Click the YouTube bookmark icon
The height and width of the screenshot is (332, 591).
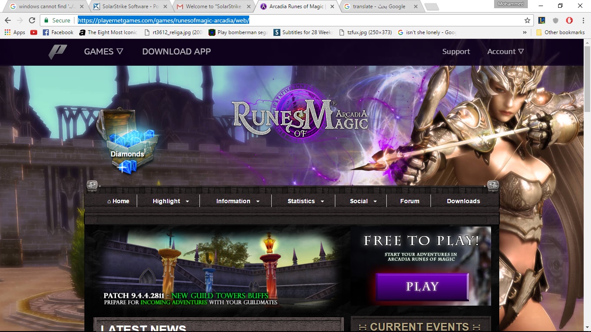pos(34,32)
